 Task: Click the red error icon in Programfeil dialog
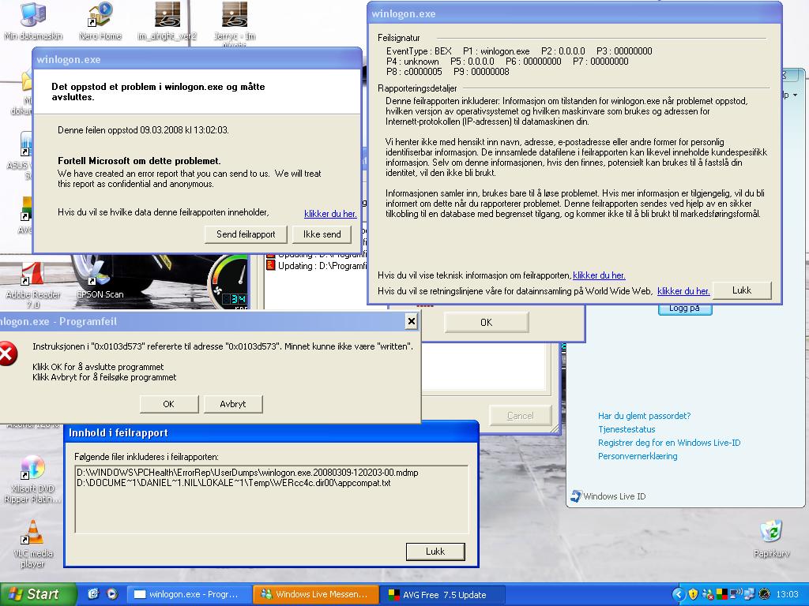tap(8, 354)
